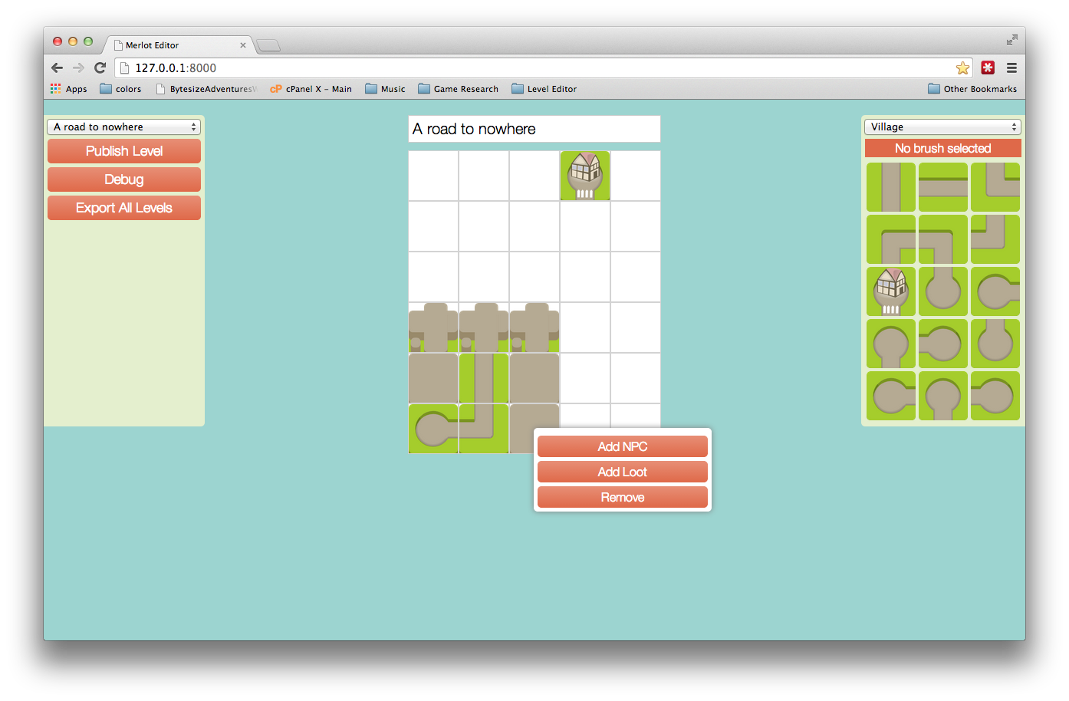Start Debug mode
This screenshot has height=701, width=1069.
[x=123, y=179]
